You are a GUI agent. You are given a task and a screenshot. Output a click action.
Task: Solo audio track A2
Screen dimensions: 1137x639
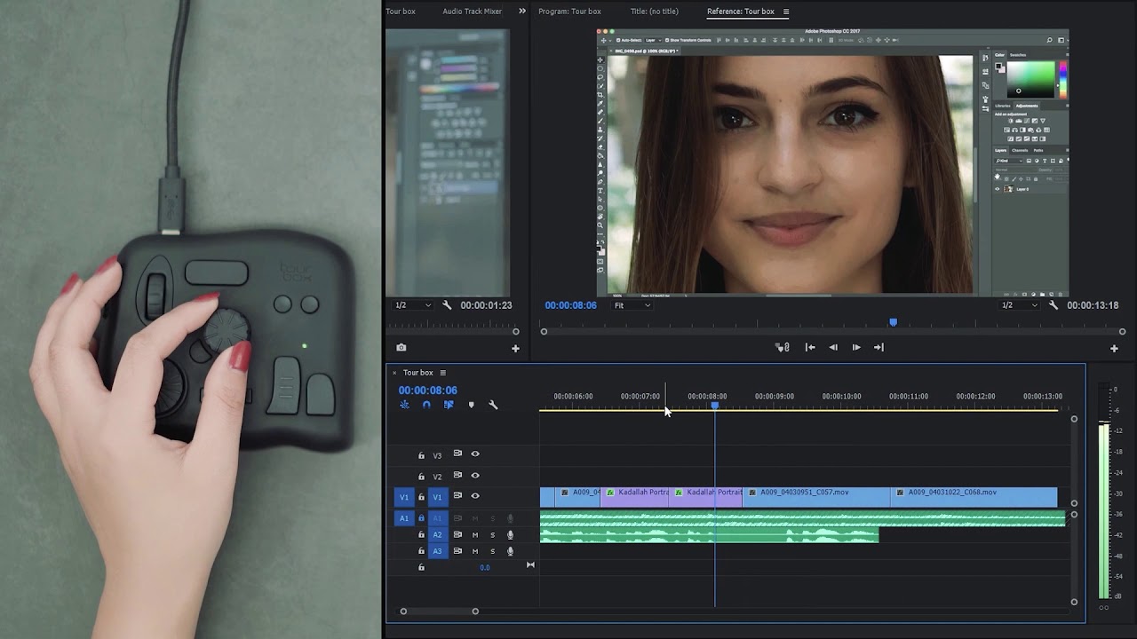coord(493,535)
